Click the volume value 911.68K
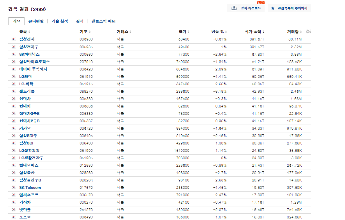The height and width of the screenshot is (220, 345). (294, 69)
